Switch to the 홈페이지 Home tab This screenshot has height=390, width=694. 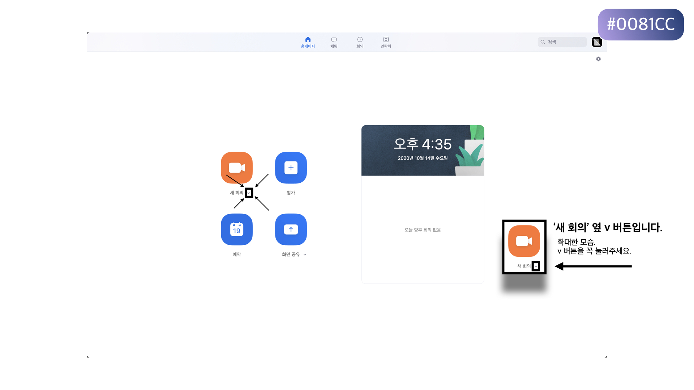[308, 42]
